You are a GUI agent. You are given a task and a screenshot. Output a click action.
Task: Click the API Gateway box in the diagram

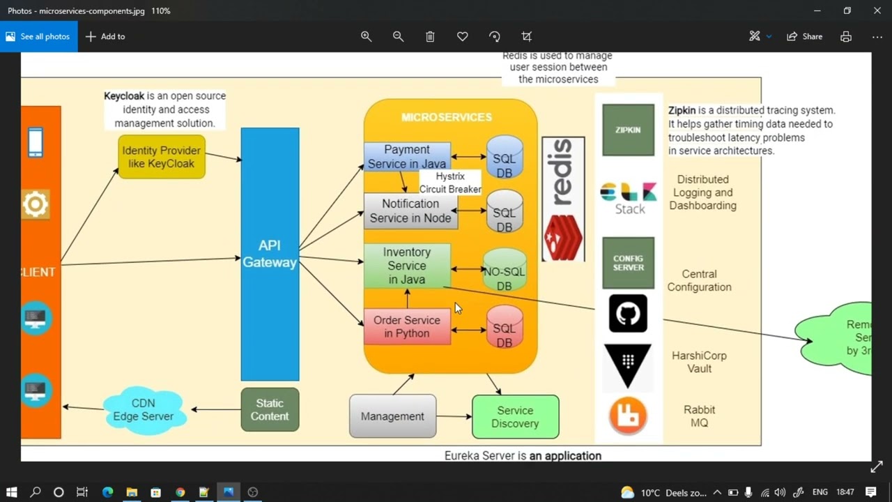pyautogui.click(x=270, y=254)
